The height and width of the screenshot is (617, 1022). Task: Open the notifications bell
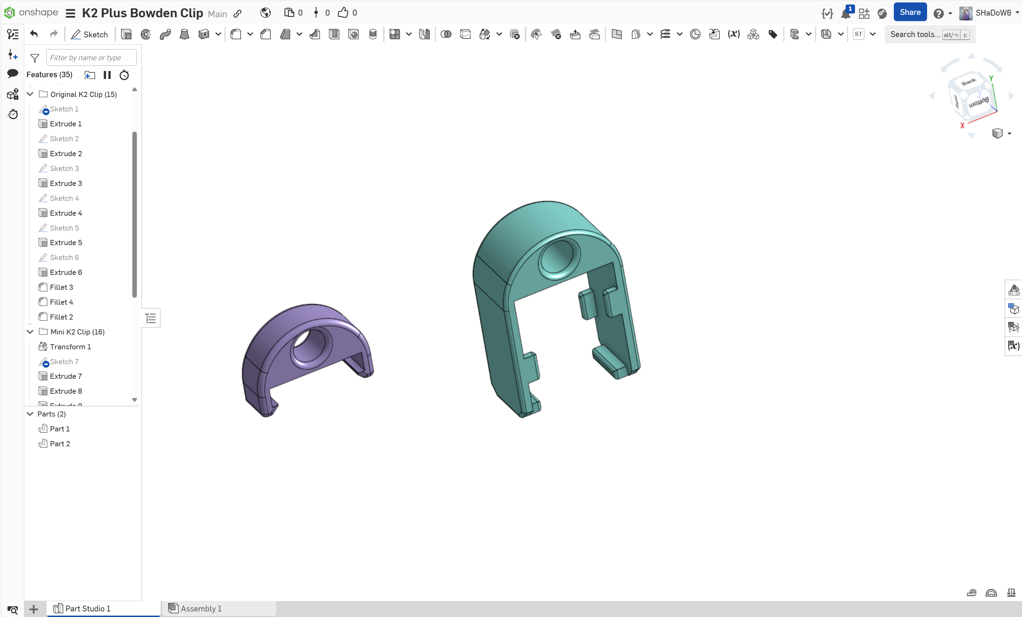pos(845,13)
